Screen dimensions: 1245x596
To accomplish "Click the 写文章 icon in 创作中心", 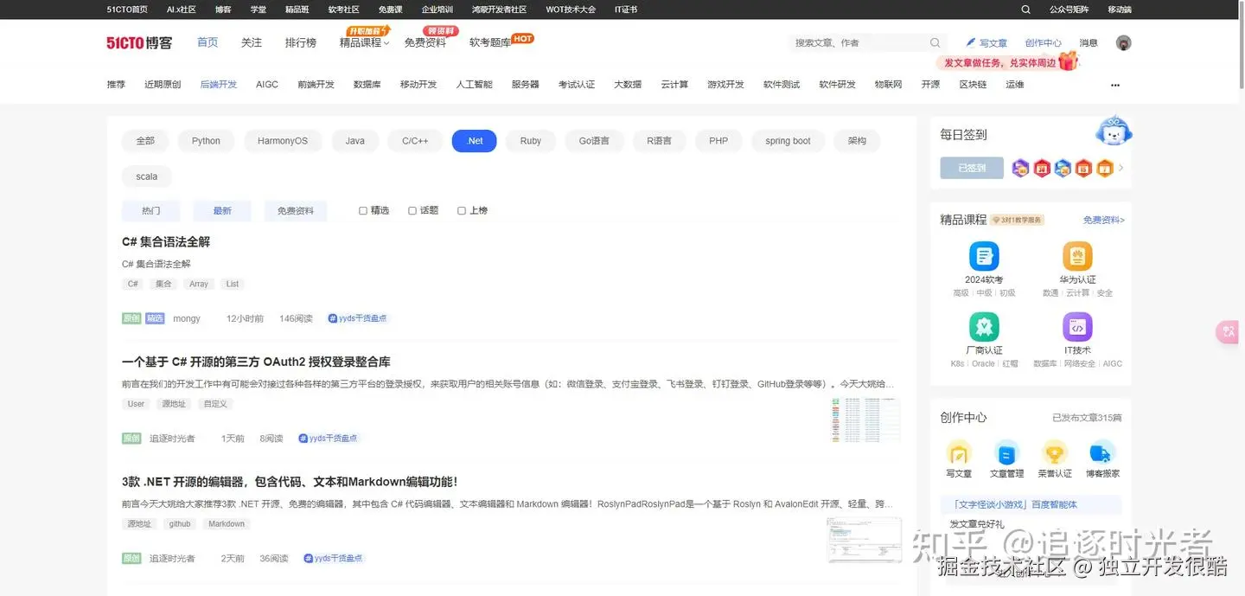I will click(959, 452).
